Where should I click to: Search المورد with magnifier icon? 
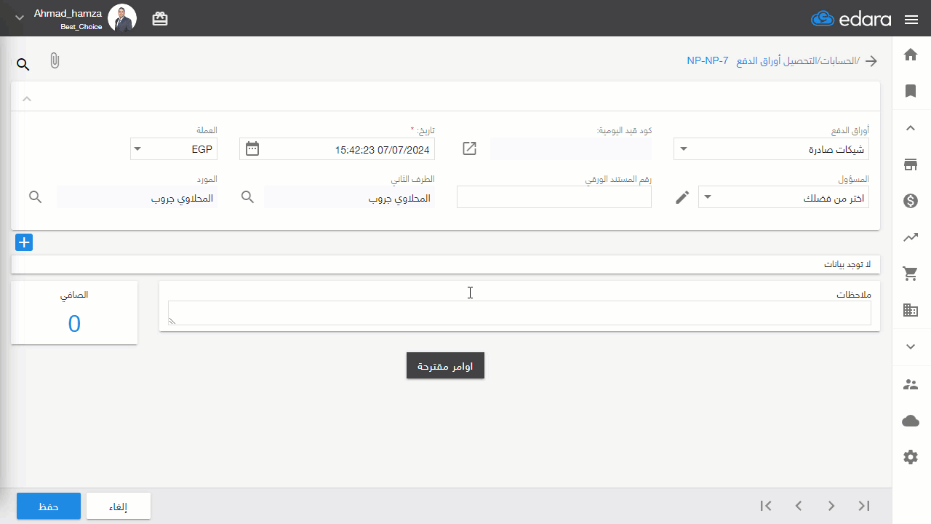(36, 197)
